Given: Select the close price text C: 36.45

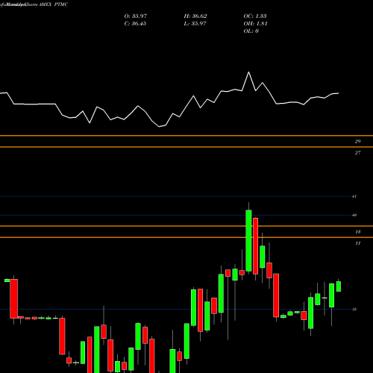Looking at the screenshot, I should [135, 24].
